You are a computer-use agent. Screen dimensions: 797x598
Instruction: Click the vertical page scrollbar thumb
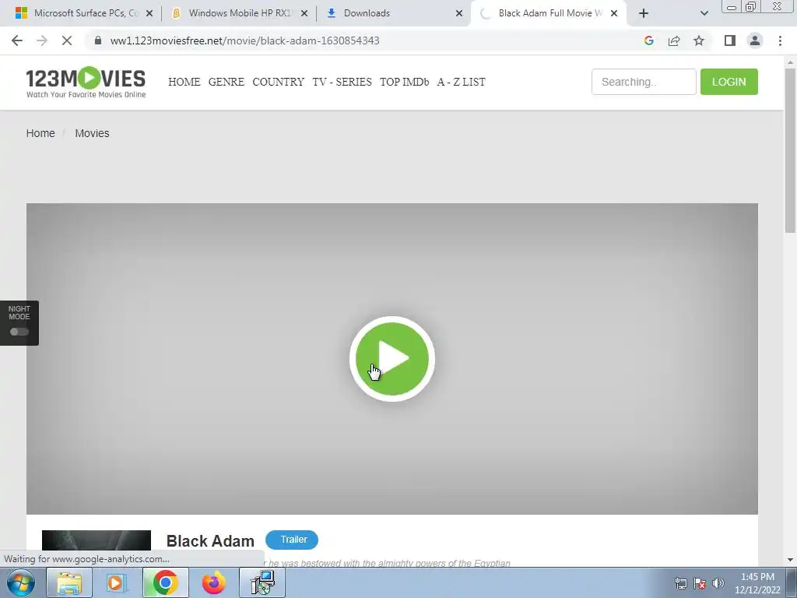[x=790, y=150]
